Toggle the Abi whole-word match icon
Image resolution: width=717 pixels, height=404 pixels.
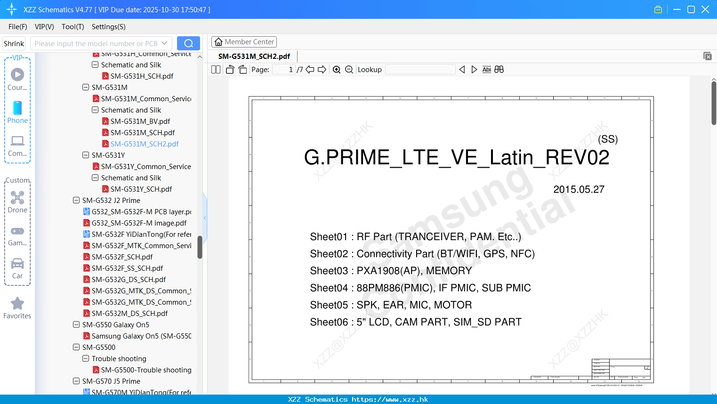coord(487,69)
